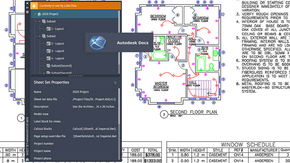Click the Label block for views label
The height and width of the screenshot is (163, 290).
[47, 121]
